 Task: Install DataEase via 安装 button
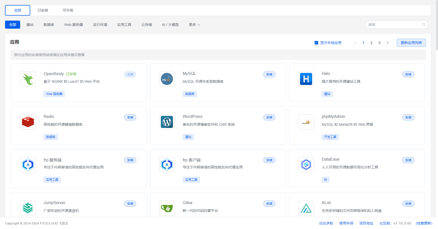(x=408, y=160)
